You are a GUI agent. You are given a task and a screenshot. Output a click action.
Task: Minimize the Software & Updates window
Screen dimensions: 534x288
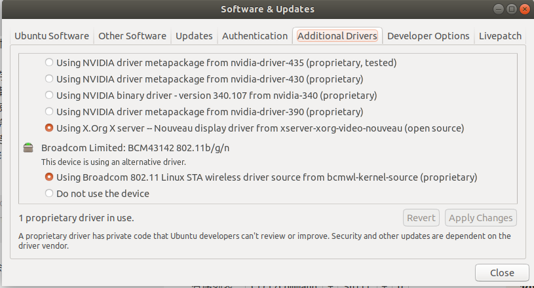click(x=498, y=9)
